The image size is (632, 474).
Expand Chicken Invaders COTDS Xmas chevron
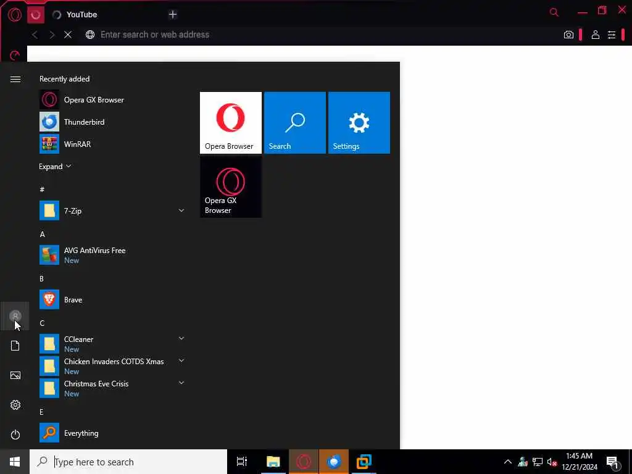coord(181,360)
